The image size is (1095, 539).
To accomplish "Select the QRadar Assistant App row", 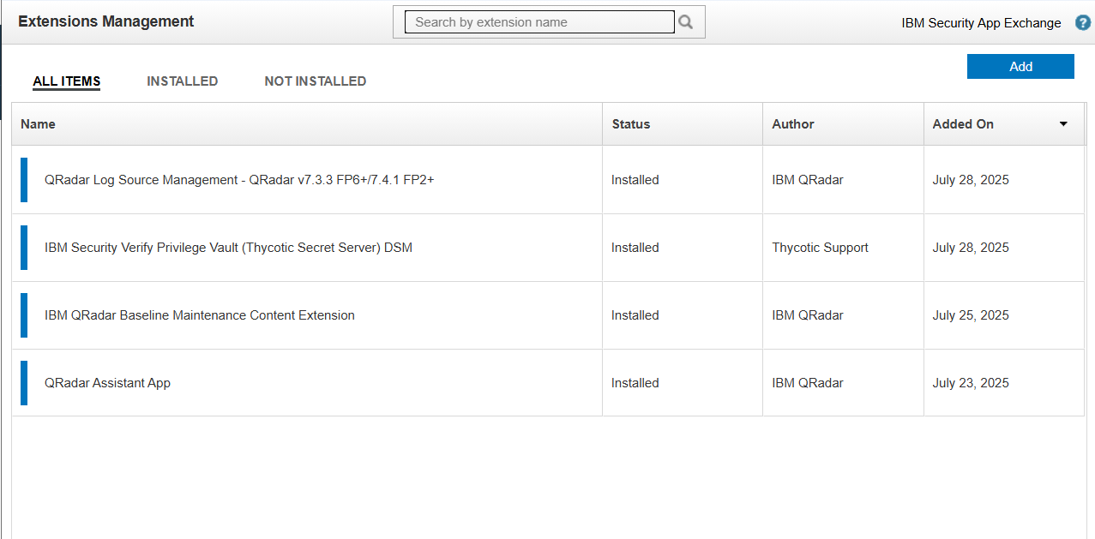I will coord(107,383).
